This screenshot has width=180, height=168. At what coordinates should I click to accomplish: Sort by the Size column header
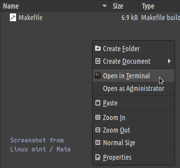(x=125, y=6)
